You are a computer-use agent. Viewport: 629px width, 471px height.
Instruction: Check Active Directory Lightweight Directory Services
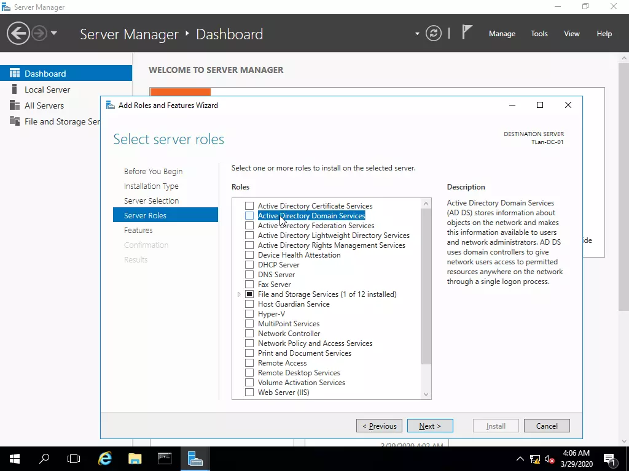click(249, 235)
